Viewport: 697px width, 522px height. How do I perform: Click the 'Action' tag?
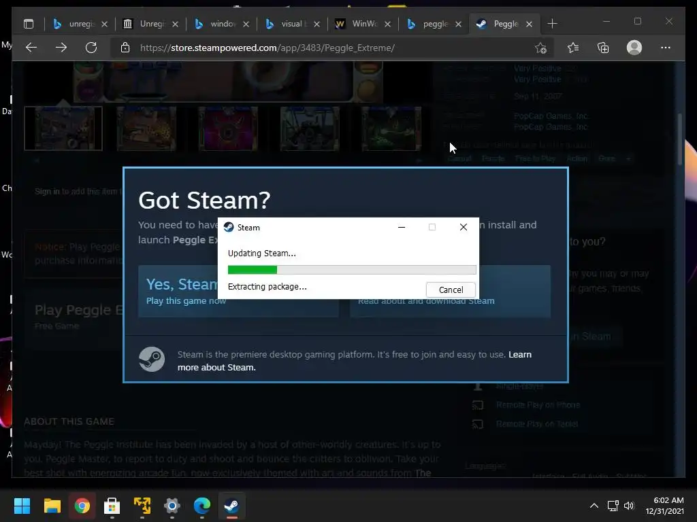(577, 158)
